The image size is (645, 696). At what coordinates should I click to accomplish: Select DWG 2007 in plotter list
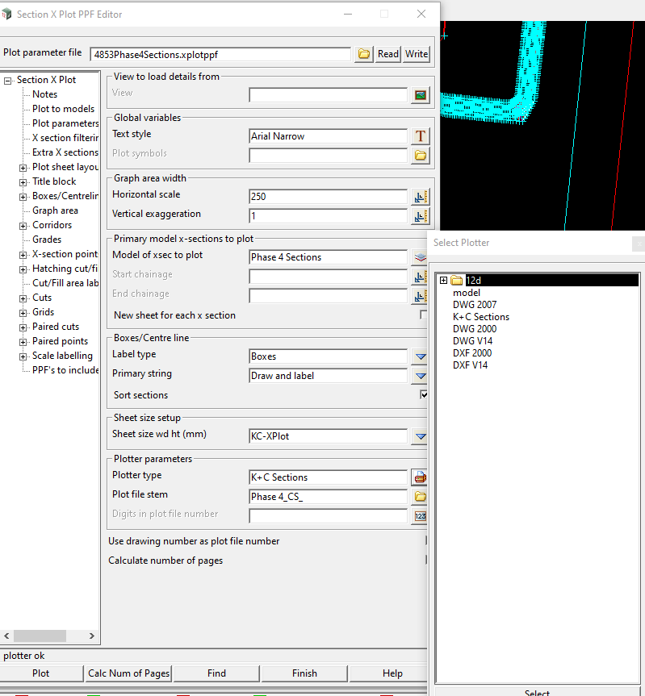click(x=475, y=305)
